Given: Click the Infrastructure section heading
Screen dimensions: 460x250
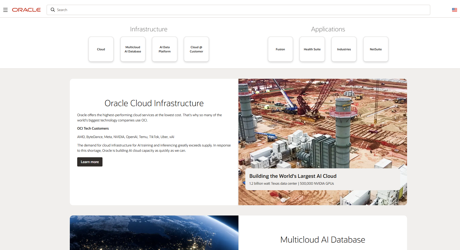Looking at the screenshot, I should click(x=149, y=29).
